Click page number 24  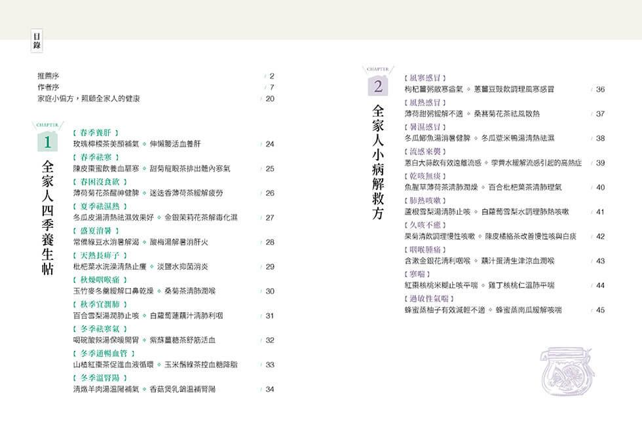pos(270,144)
